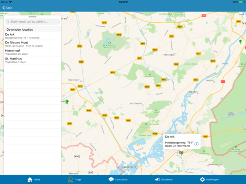
Task: Switch to the Triage tab
Action: [75, 180]
